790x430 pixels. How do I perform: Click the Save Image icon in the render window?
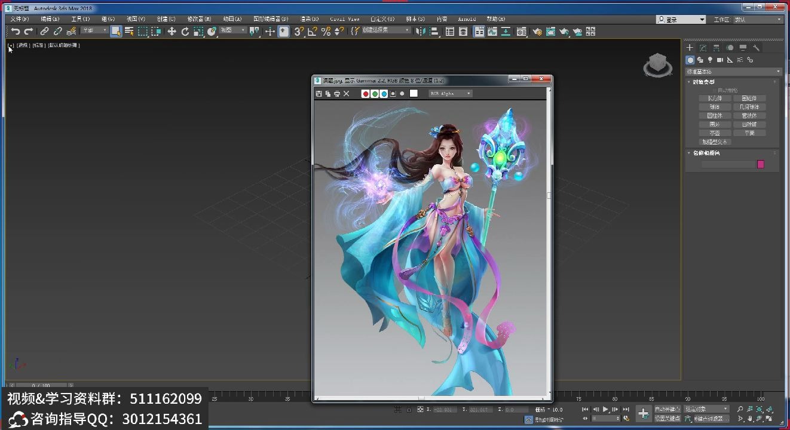click(x=319, y=94)
